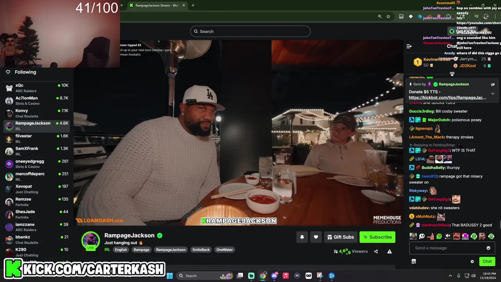Click the magnifier zoom icon in browser address bar

380,16
